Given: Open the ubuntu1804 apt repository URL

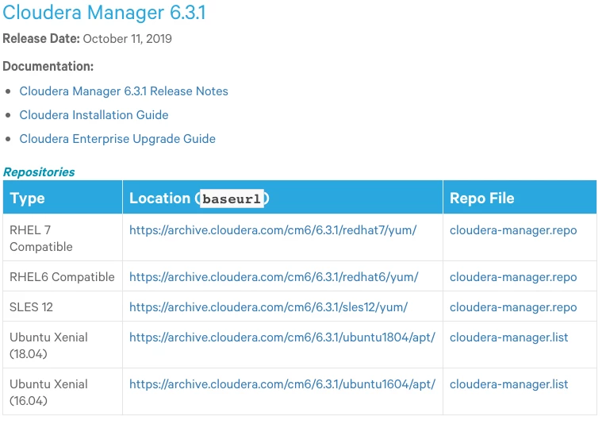Looking at the screenshot, I should point(282,337).
